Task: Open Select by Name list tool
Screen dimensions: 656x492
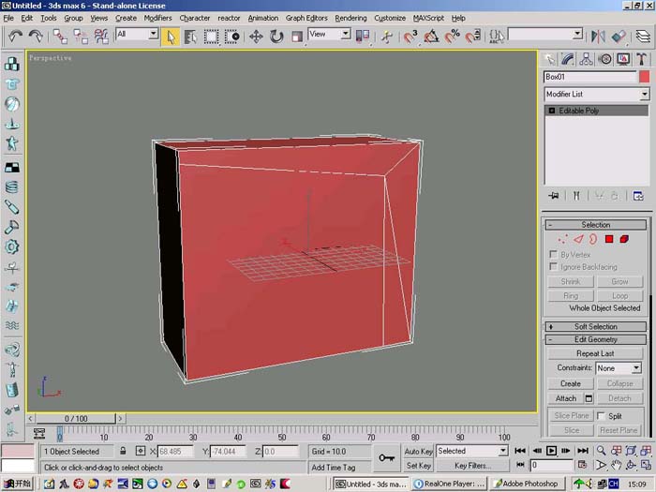Action: 190,37
